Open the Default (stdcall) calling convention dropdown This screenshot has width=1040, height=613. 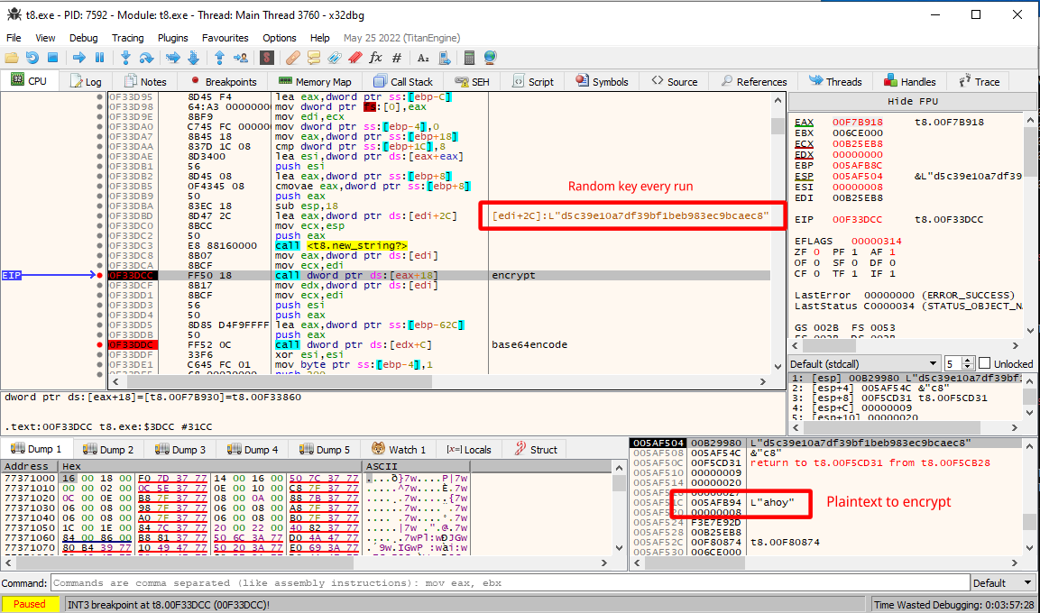[x=864, y=364]
